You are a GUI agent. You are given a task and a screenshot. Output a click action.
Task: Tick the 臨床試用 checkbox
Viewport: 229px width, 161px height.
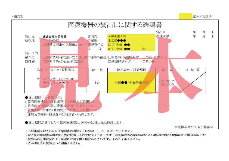(x=44, y=57)
